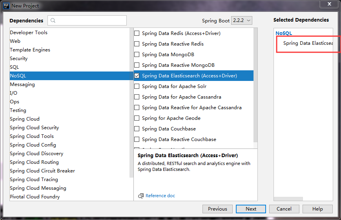Image resolution: width=341 pixels, height=220 pixels.
Task: Select Spring Cloud Tracing category
Action: (x=69, y=180)
